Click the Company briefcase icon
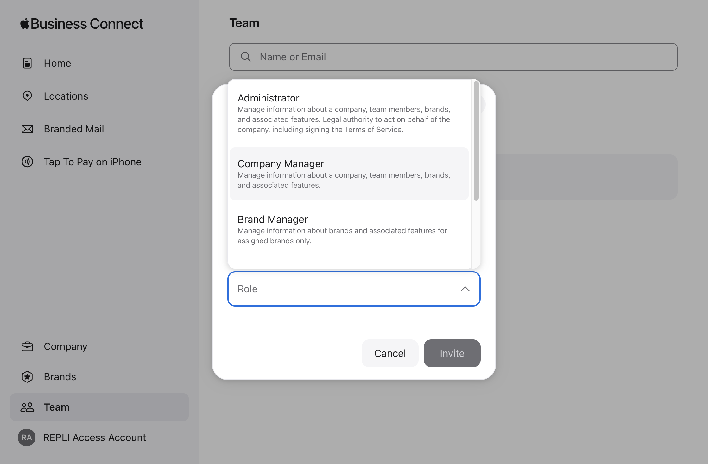708x464 pixels. coord(27,346)
